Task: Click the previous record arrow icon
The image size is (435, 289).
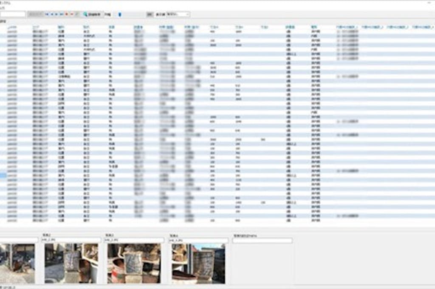Action: (52, 14)
